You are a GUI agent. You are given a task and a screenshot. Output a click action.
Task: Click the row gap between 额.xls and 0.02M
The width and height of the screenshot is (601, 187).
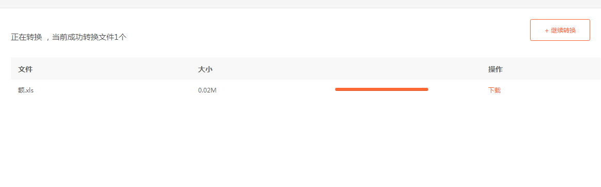click(x=115, y=90)
